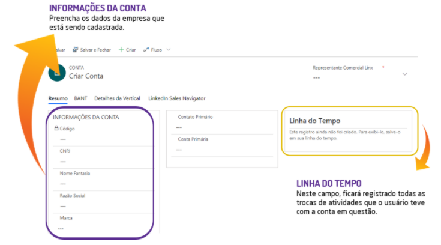Click the Representante Comercial Linx field

pos(354,78)
